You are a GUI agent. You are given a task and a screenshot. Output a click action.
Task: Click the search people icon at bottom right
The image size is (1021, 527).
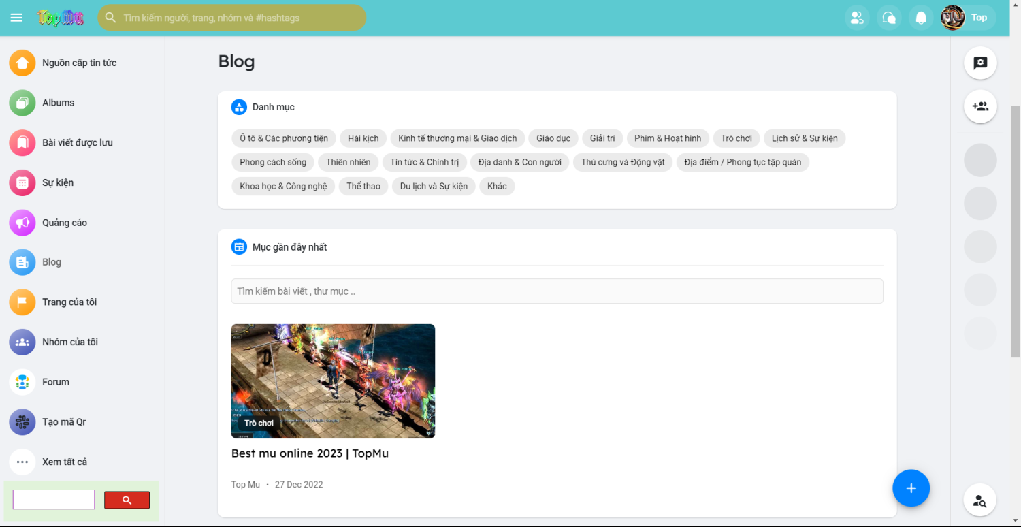[980, 501]
